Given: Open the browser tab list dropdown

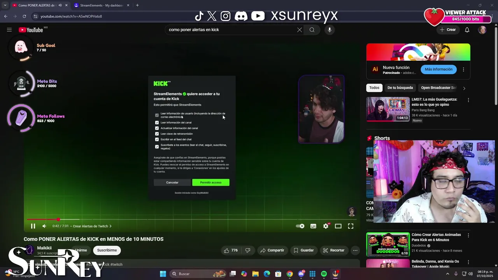Looking at the screenshot, I should click(x=5, y=5).
